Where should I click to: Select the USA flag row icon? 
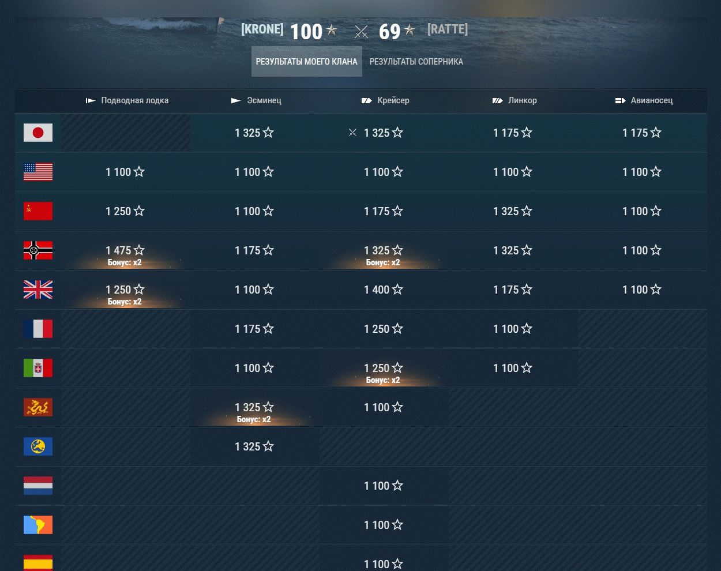point(38,172)
